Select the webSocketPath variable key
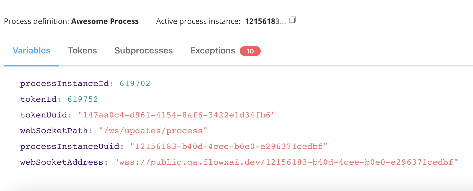This screenshot has height=191, width=473. pyautogui.click(x=54, y=131)
